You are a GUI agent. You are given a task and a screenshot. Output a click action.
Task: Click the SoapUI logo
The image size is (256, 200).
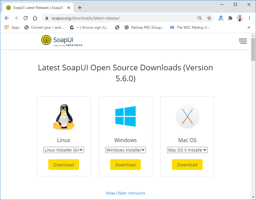[62, 41]
